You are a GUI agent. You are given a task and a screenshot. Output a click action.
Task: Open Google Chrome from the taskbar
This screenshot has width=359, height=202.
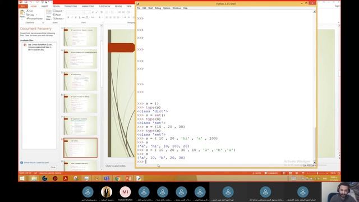click(117, 178)
